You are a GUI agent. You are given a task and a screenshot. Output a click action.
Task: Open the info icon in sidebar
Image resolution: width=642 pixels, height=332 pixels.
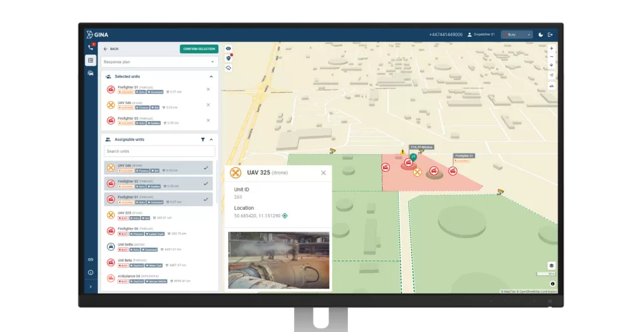(x=90, y=272)
